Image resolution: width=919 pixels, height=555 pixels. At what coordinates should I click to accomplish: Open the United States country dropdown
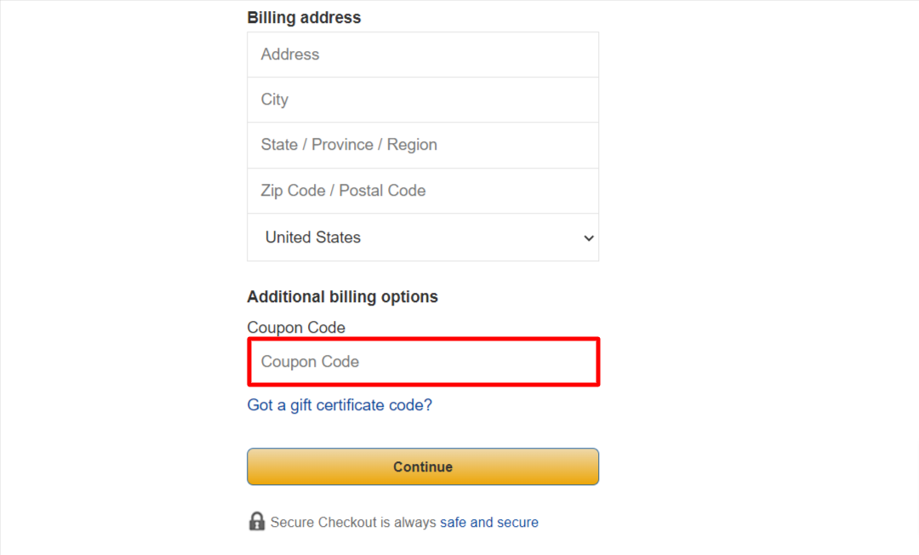click(423, 237)
